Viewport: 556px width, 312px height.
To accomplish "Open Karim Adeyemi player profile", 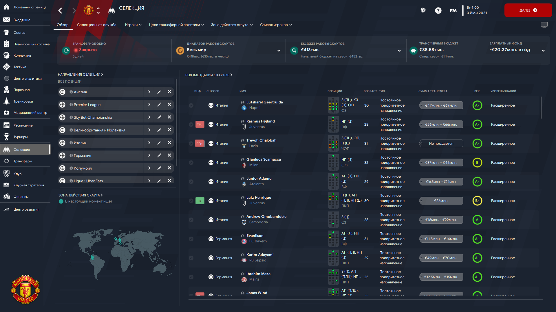I will pyautogui.click(x=260, y=255).
